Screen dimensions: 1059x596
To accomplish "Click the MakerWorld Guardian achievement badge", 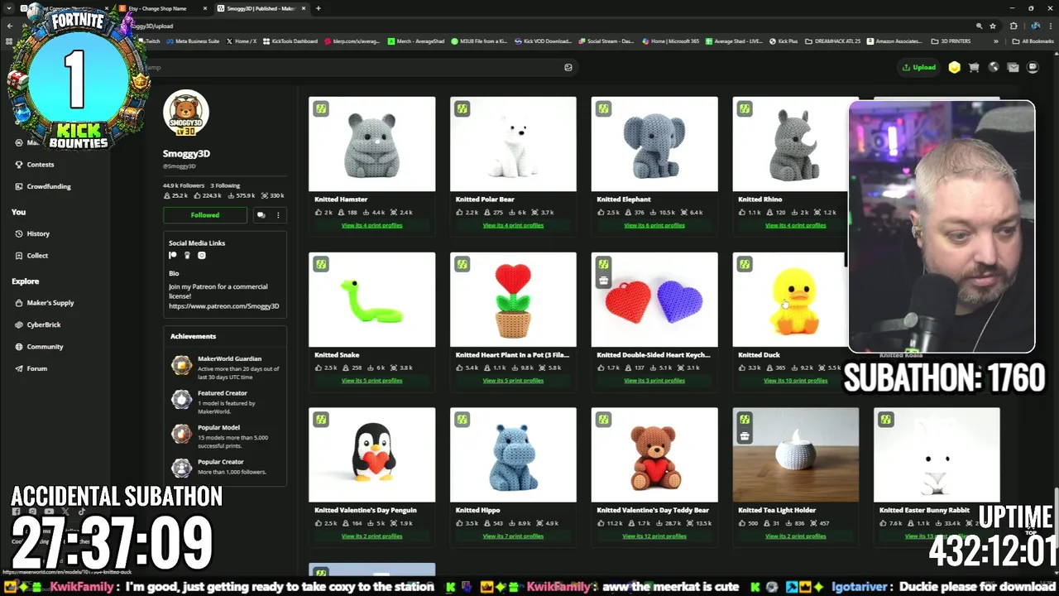I will point(181,365).
